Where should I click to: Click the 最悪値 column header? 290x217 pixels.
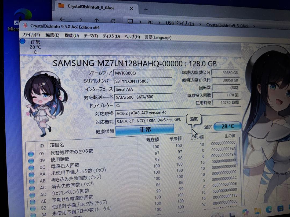click(x=176, y=139)
